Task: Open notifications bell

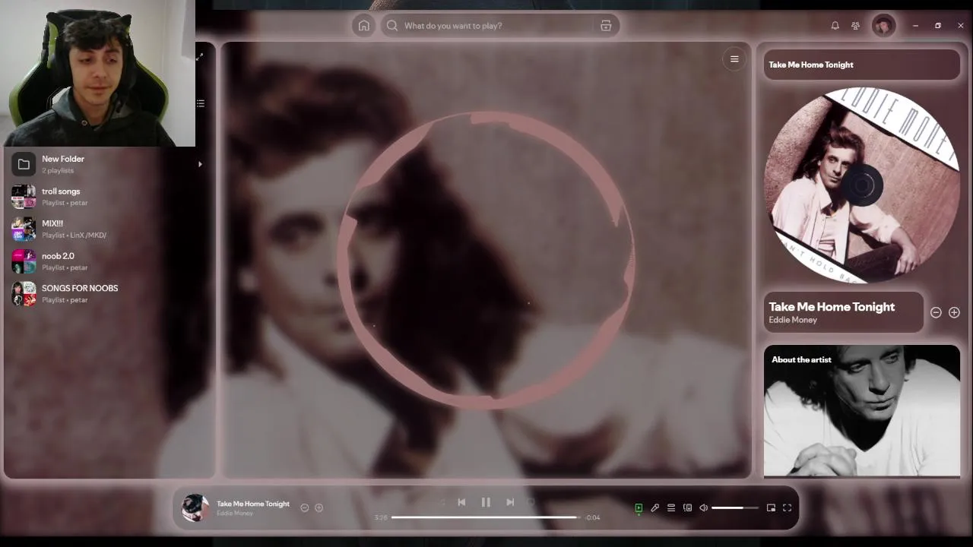Action: [x=835, y=26]
